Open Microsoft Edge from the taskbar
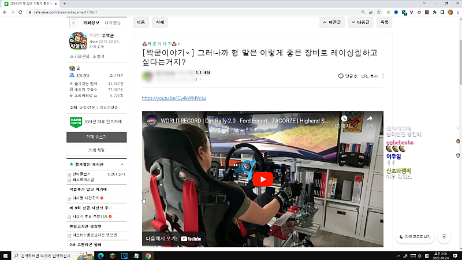Image resolution: width=462 pixels, height=260 pixels. (100, 256)
